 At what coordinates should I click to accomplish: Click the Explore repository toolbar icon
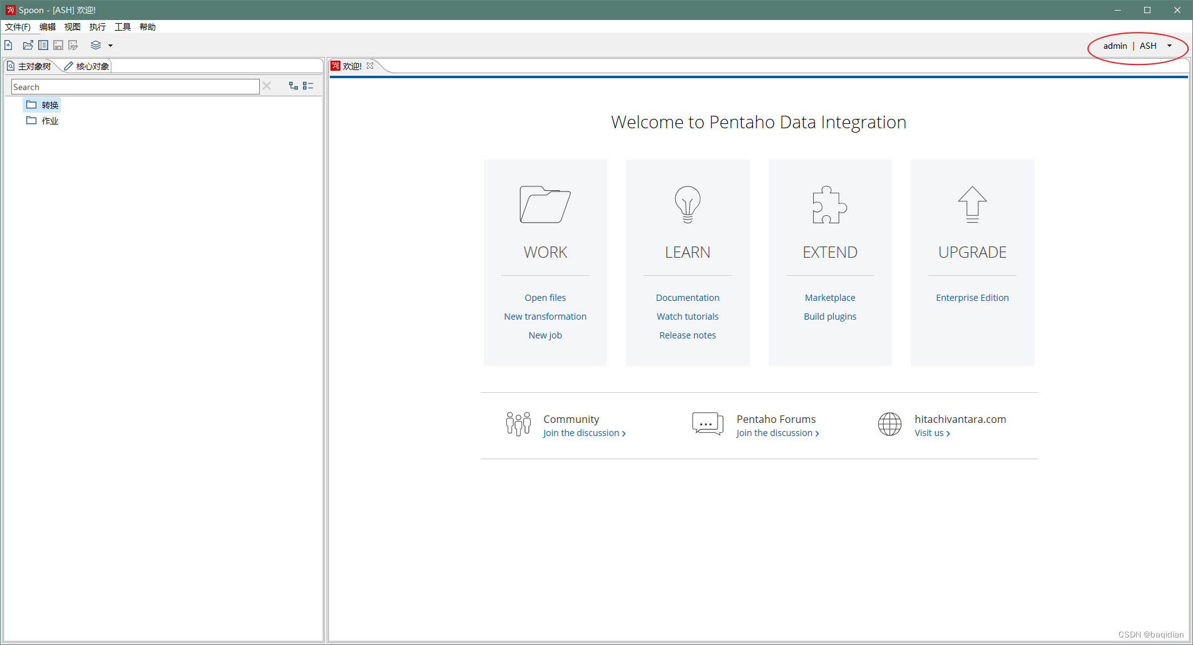[x=43, y=45]
